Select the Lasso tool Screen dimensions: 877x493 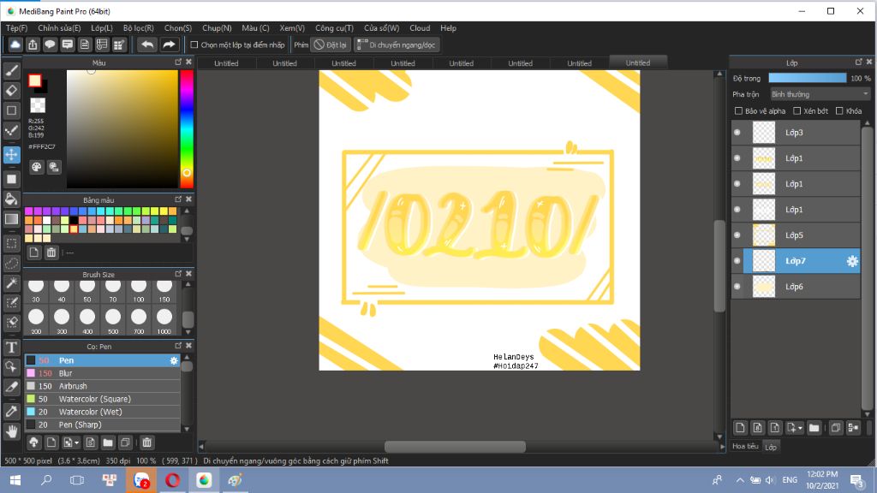(11, 263)
